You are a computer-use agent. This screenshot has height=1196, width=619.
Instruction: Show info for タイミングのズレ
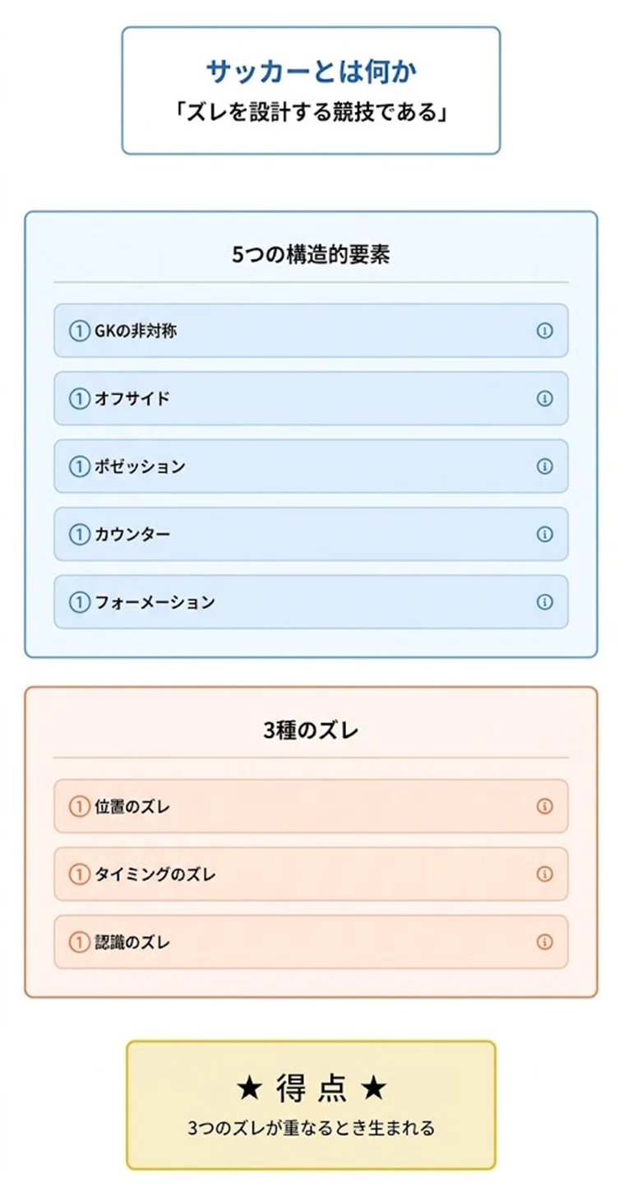[x=544, y=874]
